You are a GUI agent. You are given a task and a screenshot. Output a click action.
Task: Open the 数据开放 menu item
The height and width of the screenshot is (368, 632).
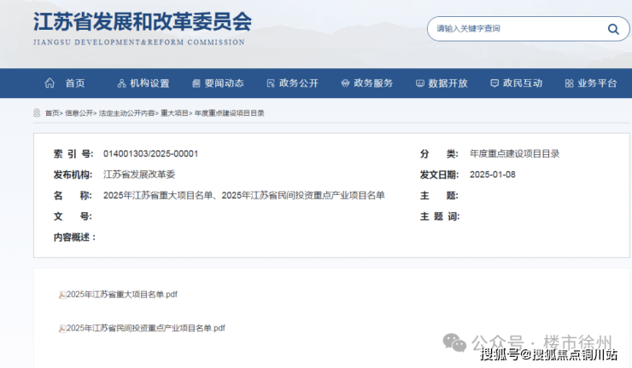[x=448, y=83]
